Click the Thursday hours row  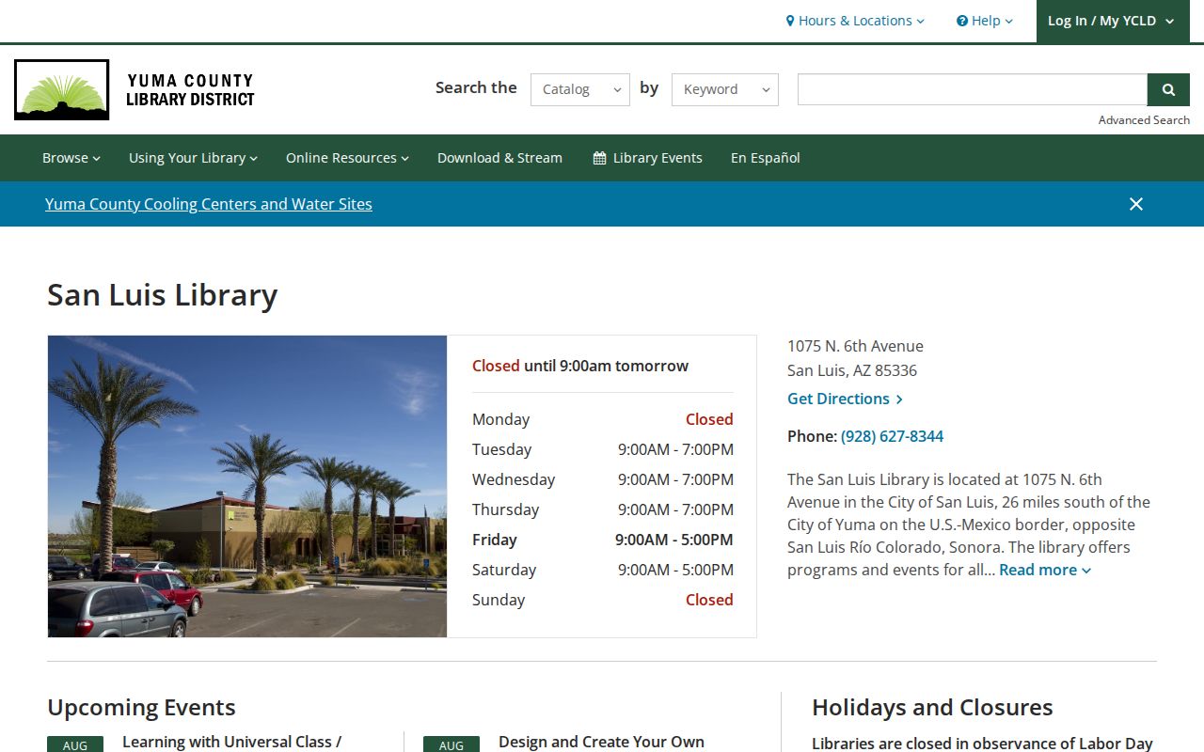603,509
